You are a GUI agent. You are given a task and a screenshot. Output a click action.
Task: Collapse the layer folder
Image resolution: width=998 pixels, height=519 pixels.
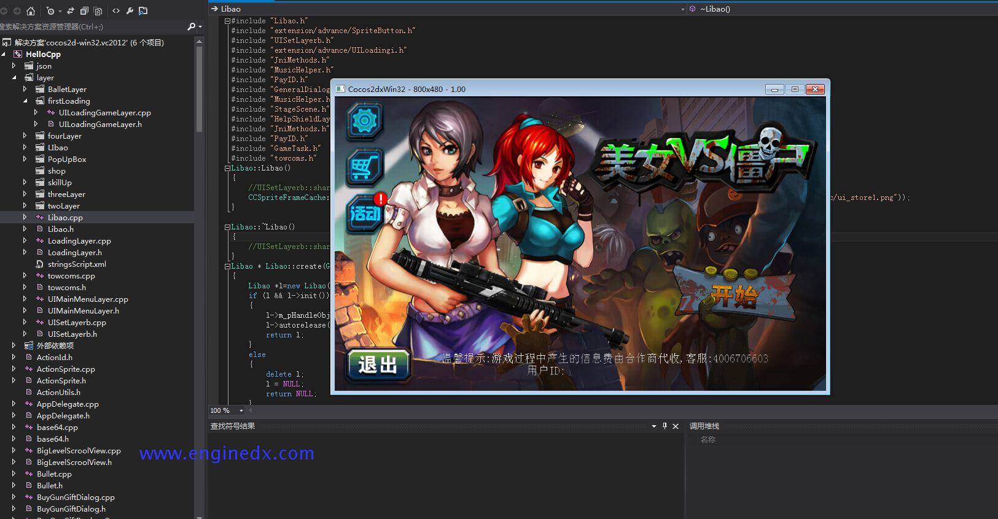pyautogui.click(x=14, y=77)
